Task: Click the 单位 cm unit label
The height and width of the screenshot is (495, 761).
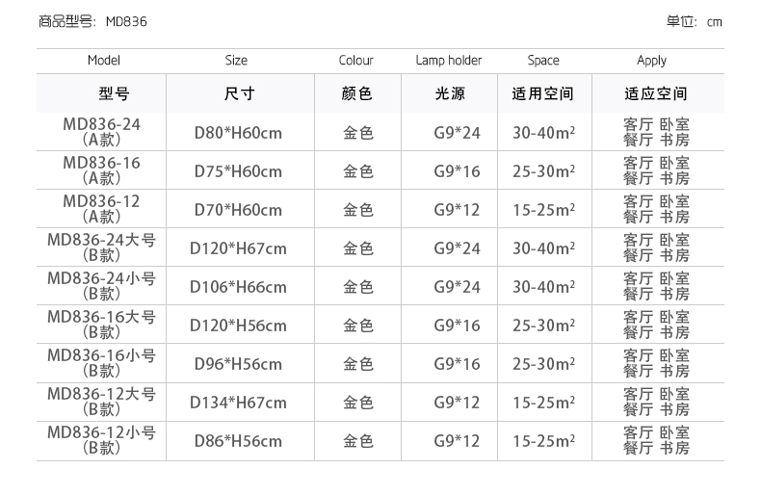Action: (x=694, y=21)
